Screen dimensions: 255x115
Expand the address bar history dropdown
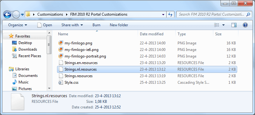tap(163, 14)
